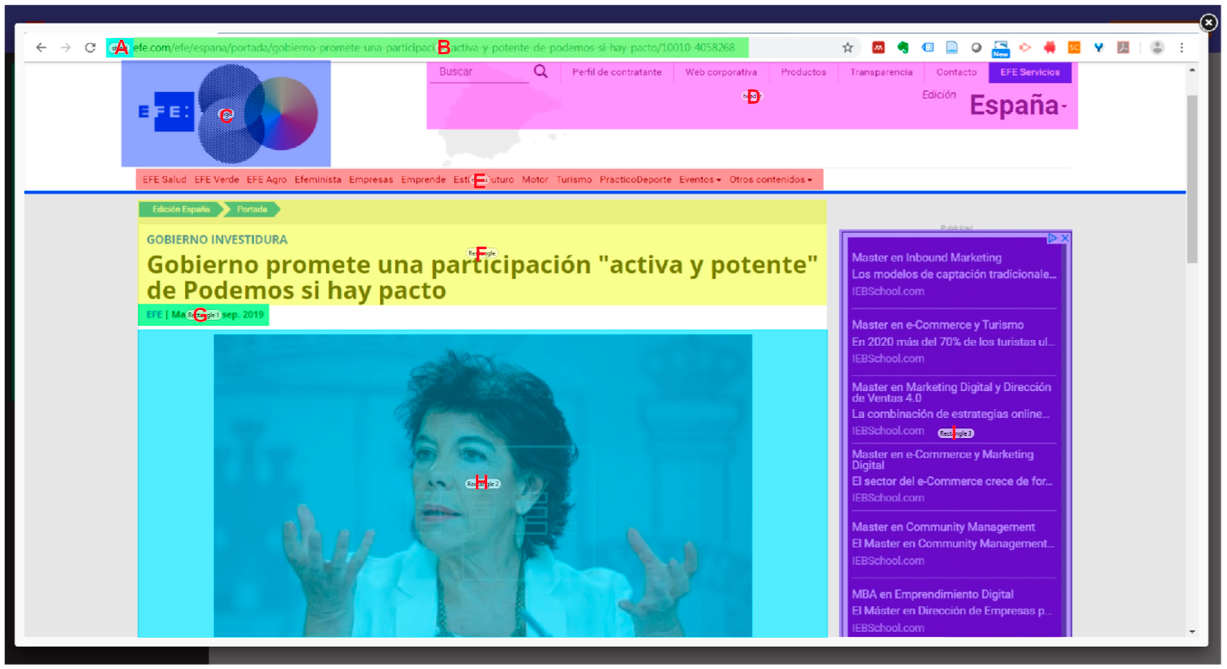Open the Adobe Acrobat extension
The height and width of the screenshot is (669, 1227).
(1123, 48)
